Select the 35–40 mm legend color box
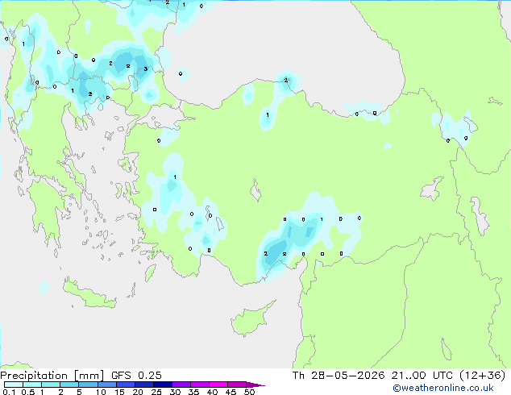This screenshot has width=511, height=395. tap(200, 385)
